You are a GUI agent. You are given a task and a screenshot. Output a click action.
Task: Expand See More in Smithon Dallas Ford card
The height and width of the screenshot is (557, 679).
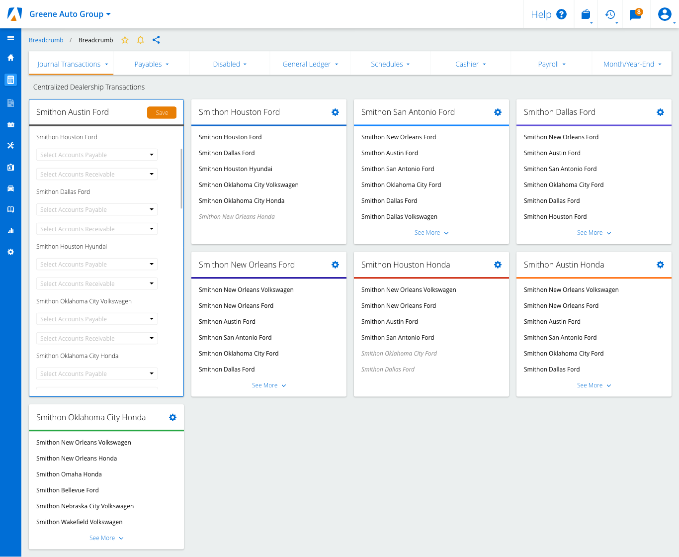pos(594,233)
